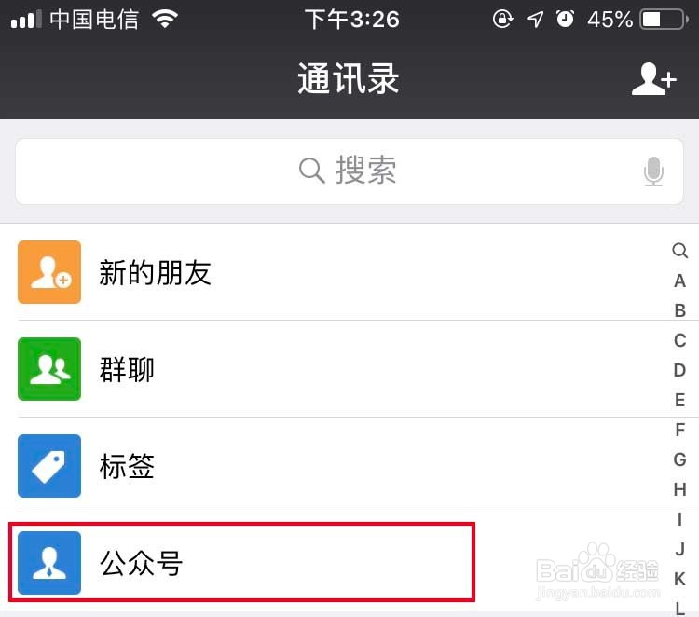
Task: Jump to index letter A
Action: pyautogui.click(x=679, y=281)
